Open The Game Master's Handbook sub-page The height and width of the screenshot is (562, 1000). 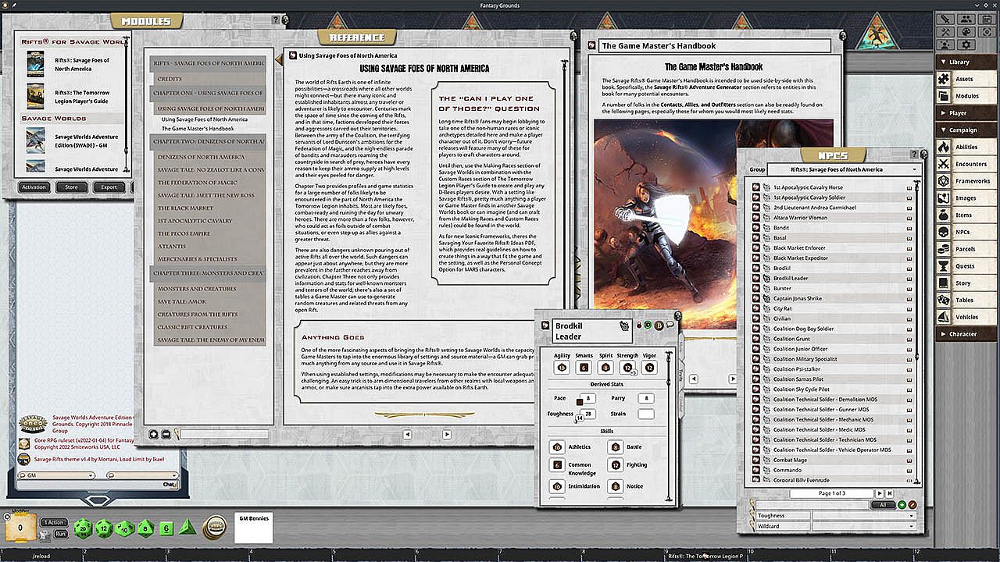coord(198,129)
